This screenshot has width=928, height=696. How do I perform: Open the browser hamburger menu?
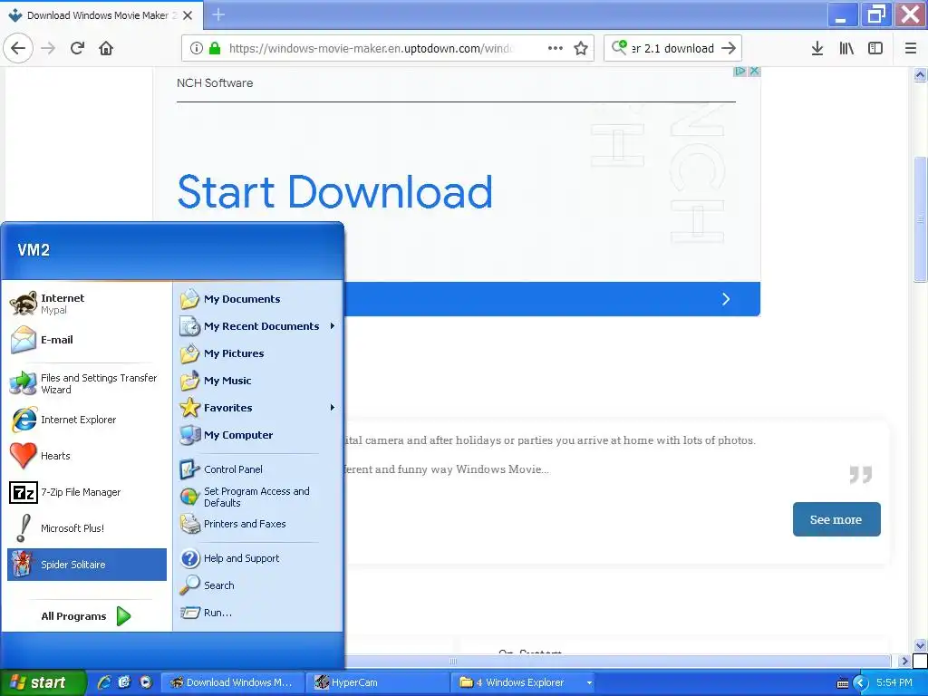(x=910, y=48)
